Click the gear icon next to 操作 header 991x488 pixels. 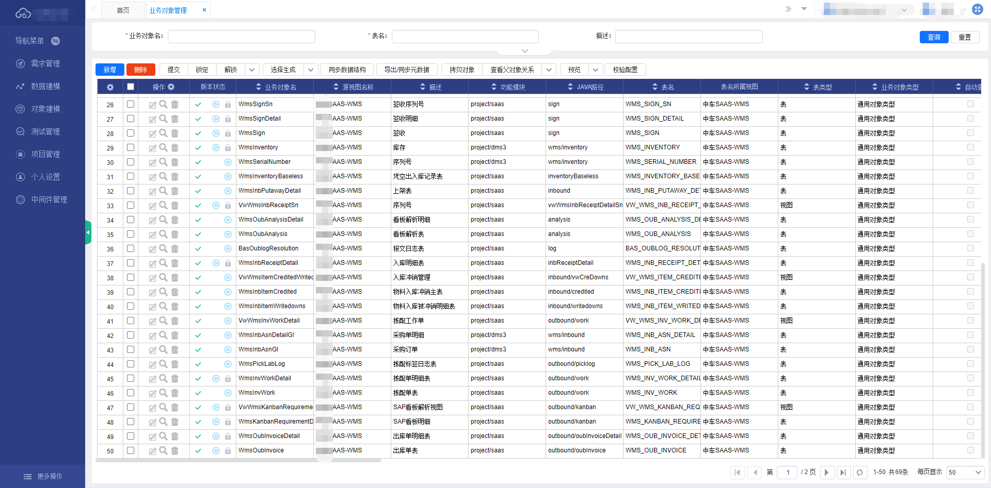click(171, 87)
